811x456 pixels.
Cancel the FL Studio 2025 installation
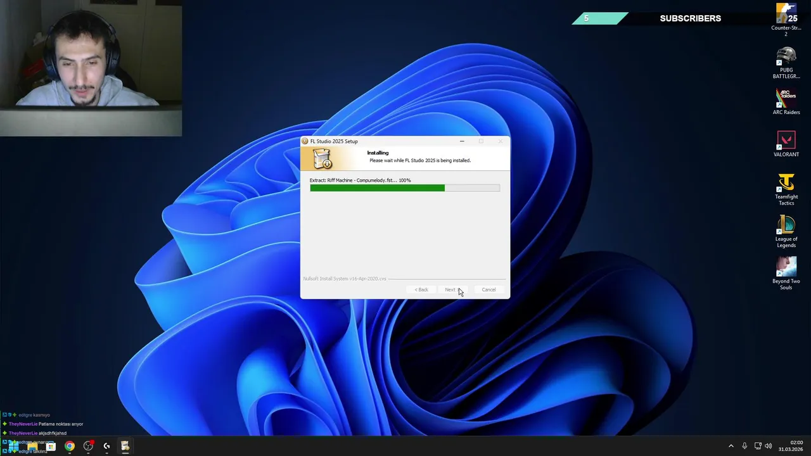coord(489,289)
